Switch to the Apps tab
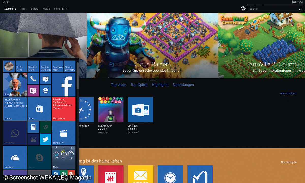Image resolution: width=305 pixels, height=183 pixels. tap(23, 9)
